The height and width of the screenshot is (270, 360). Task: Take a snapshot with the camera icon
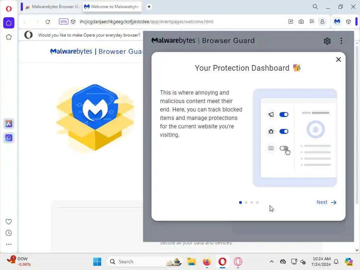301,21
